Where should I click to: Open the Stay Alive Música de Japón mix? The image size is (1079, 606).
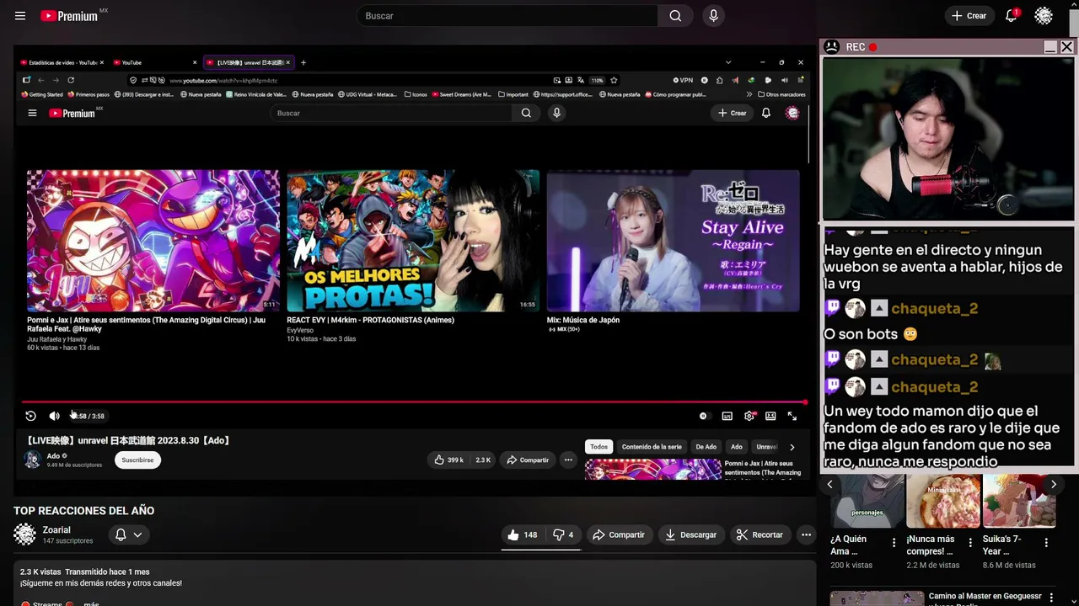(673, 241)
